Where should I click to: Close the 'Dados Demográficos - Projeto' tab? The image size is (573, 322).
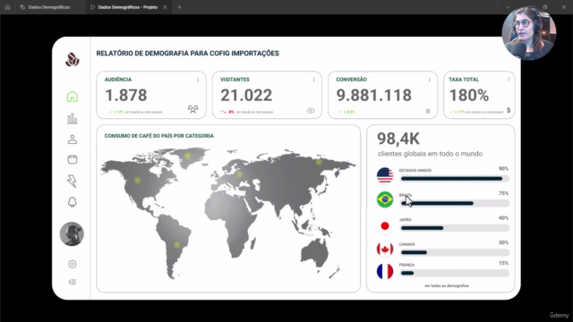(x=165, y=7)
